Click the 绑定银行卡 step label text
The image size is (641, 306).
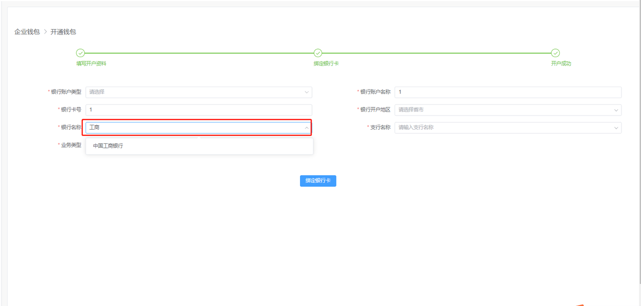tap(326, 64)
